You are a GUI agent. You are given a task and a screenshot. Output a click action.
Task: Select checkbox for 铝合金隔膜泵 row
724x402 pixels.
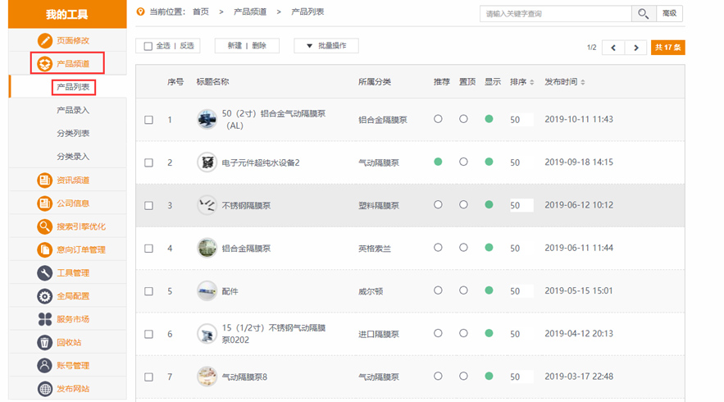tap(148, 249)
